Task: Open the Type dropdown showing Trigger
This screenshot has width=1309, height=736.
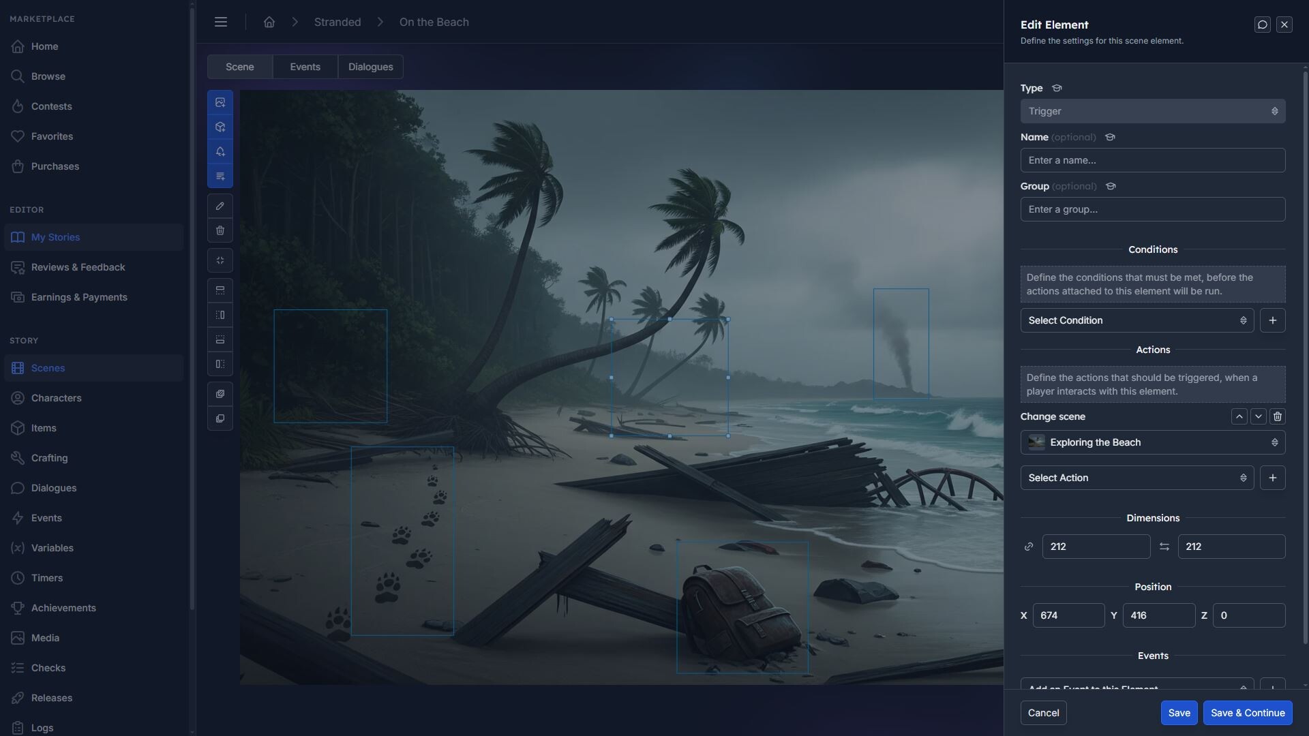Action: pos(1152,110)
